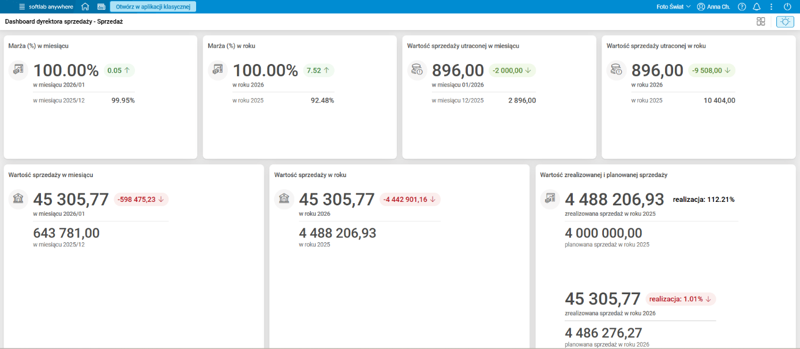Click coins icon in 'utraconej w roku' card
Viewport: 800px width, 349px height.
point(616,70)
